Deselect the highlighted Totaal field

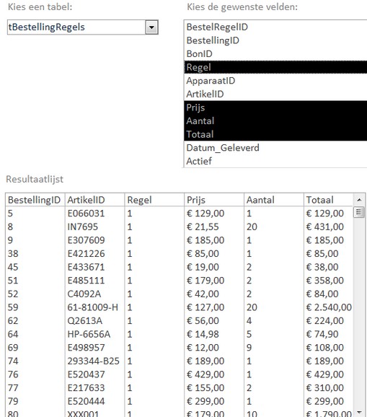pyautogui.click(x=275, y=134)
